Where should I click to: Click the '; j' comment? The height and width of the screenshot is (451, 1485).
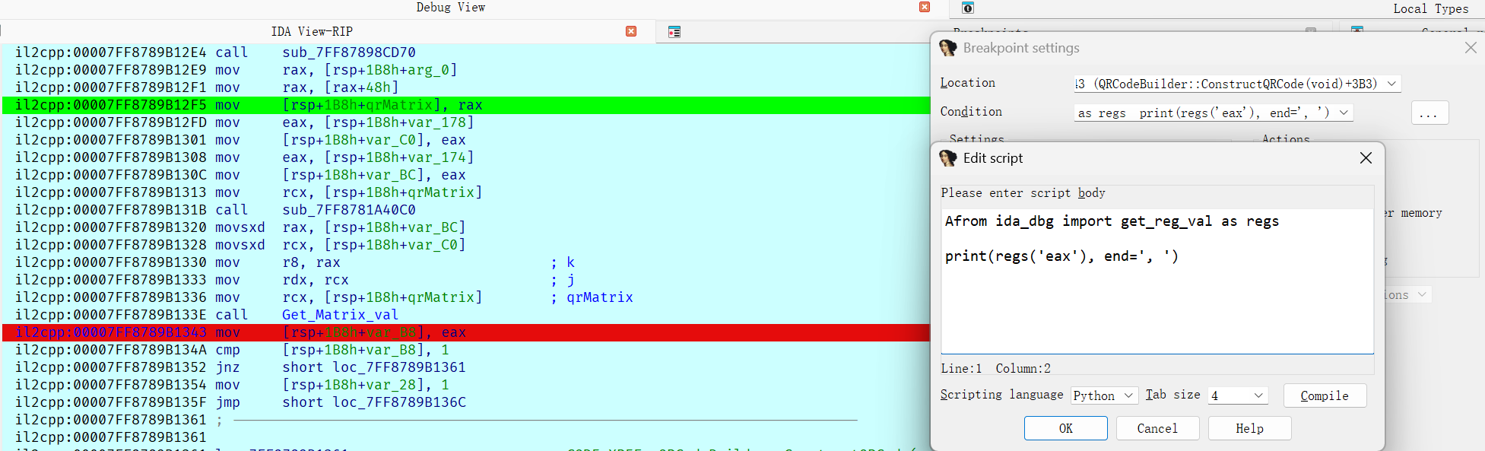[x=563, y=280]
